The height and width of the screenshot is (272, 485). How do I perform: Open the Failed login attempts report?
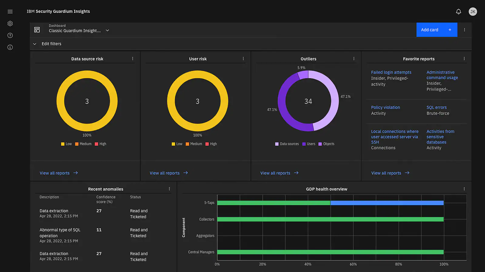(391, 72)
